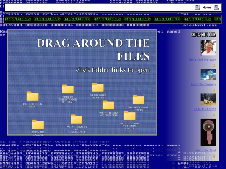Follow the Go to the Company link
The height and width of the screenshot is (169, 226).
(x=203, y=84)
